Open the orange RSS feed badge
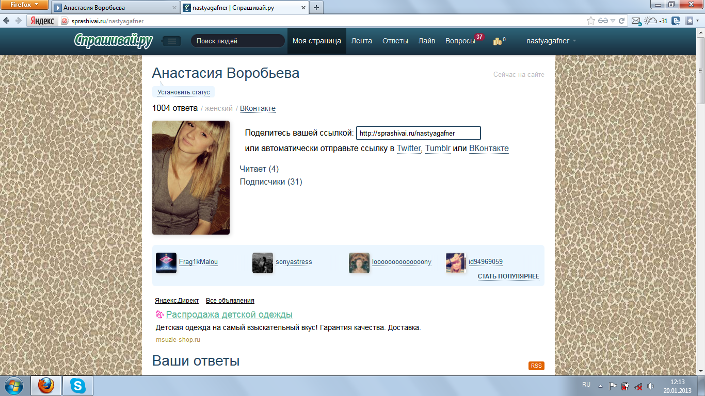This screenshot has width=705, height=396. click(x=536, y=366)
